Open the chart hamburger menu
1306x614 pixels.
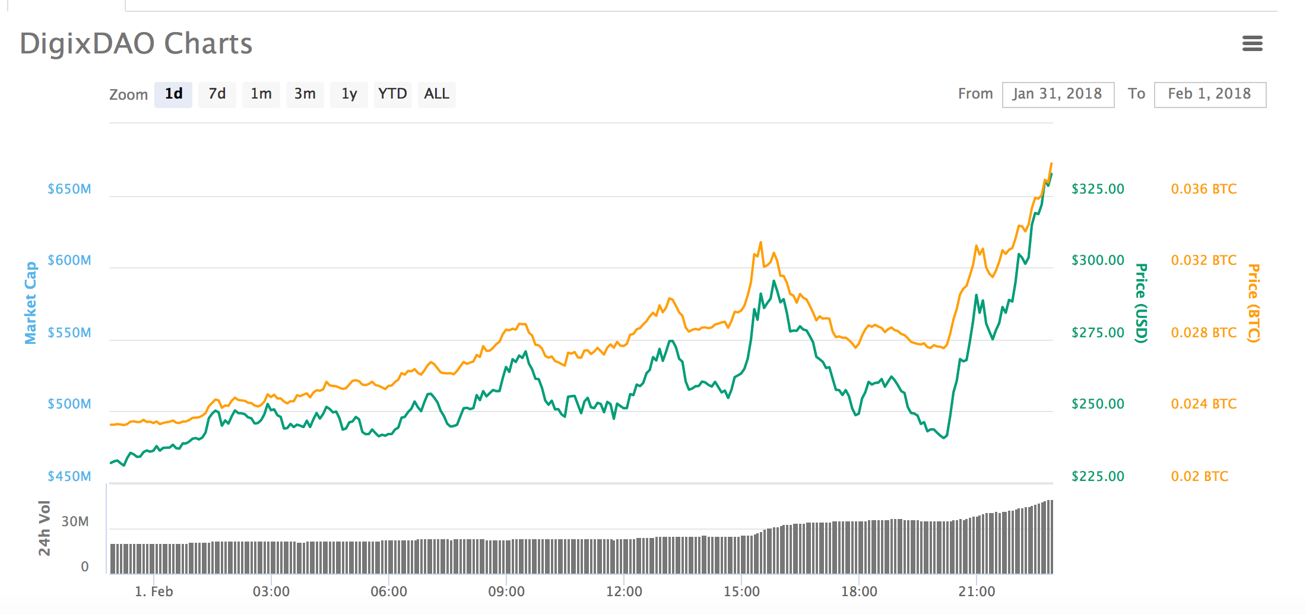(x=1252, y=43)
